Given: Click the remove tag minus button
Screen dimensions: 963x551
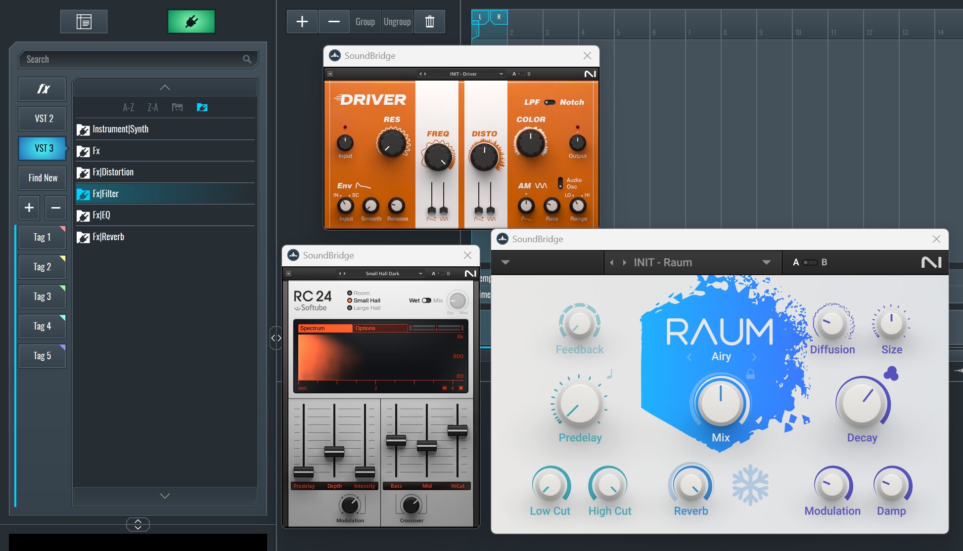Looking at the screenshot, I should pyautogui.click(x=55, y=208).
